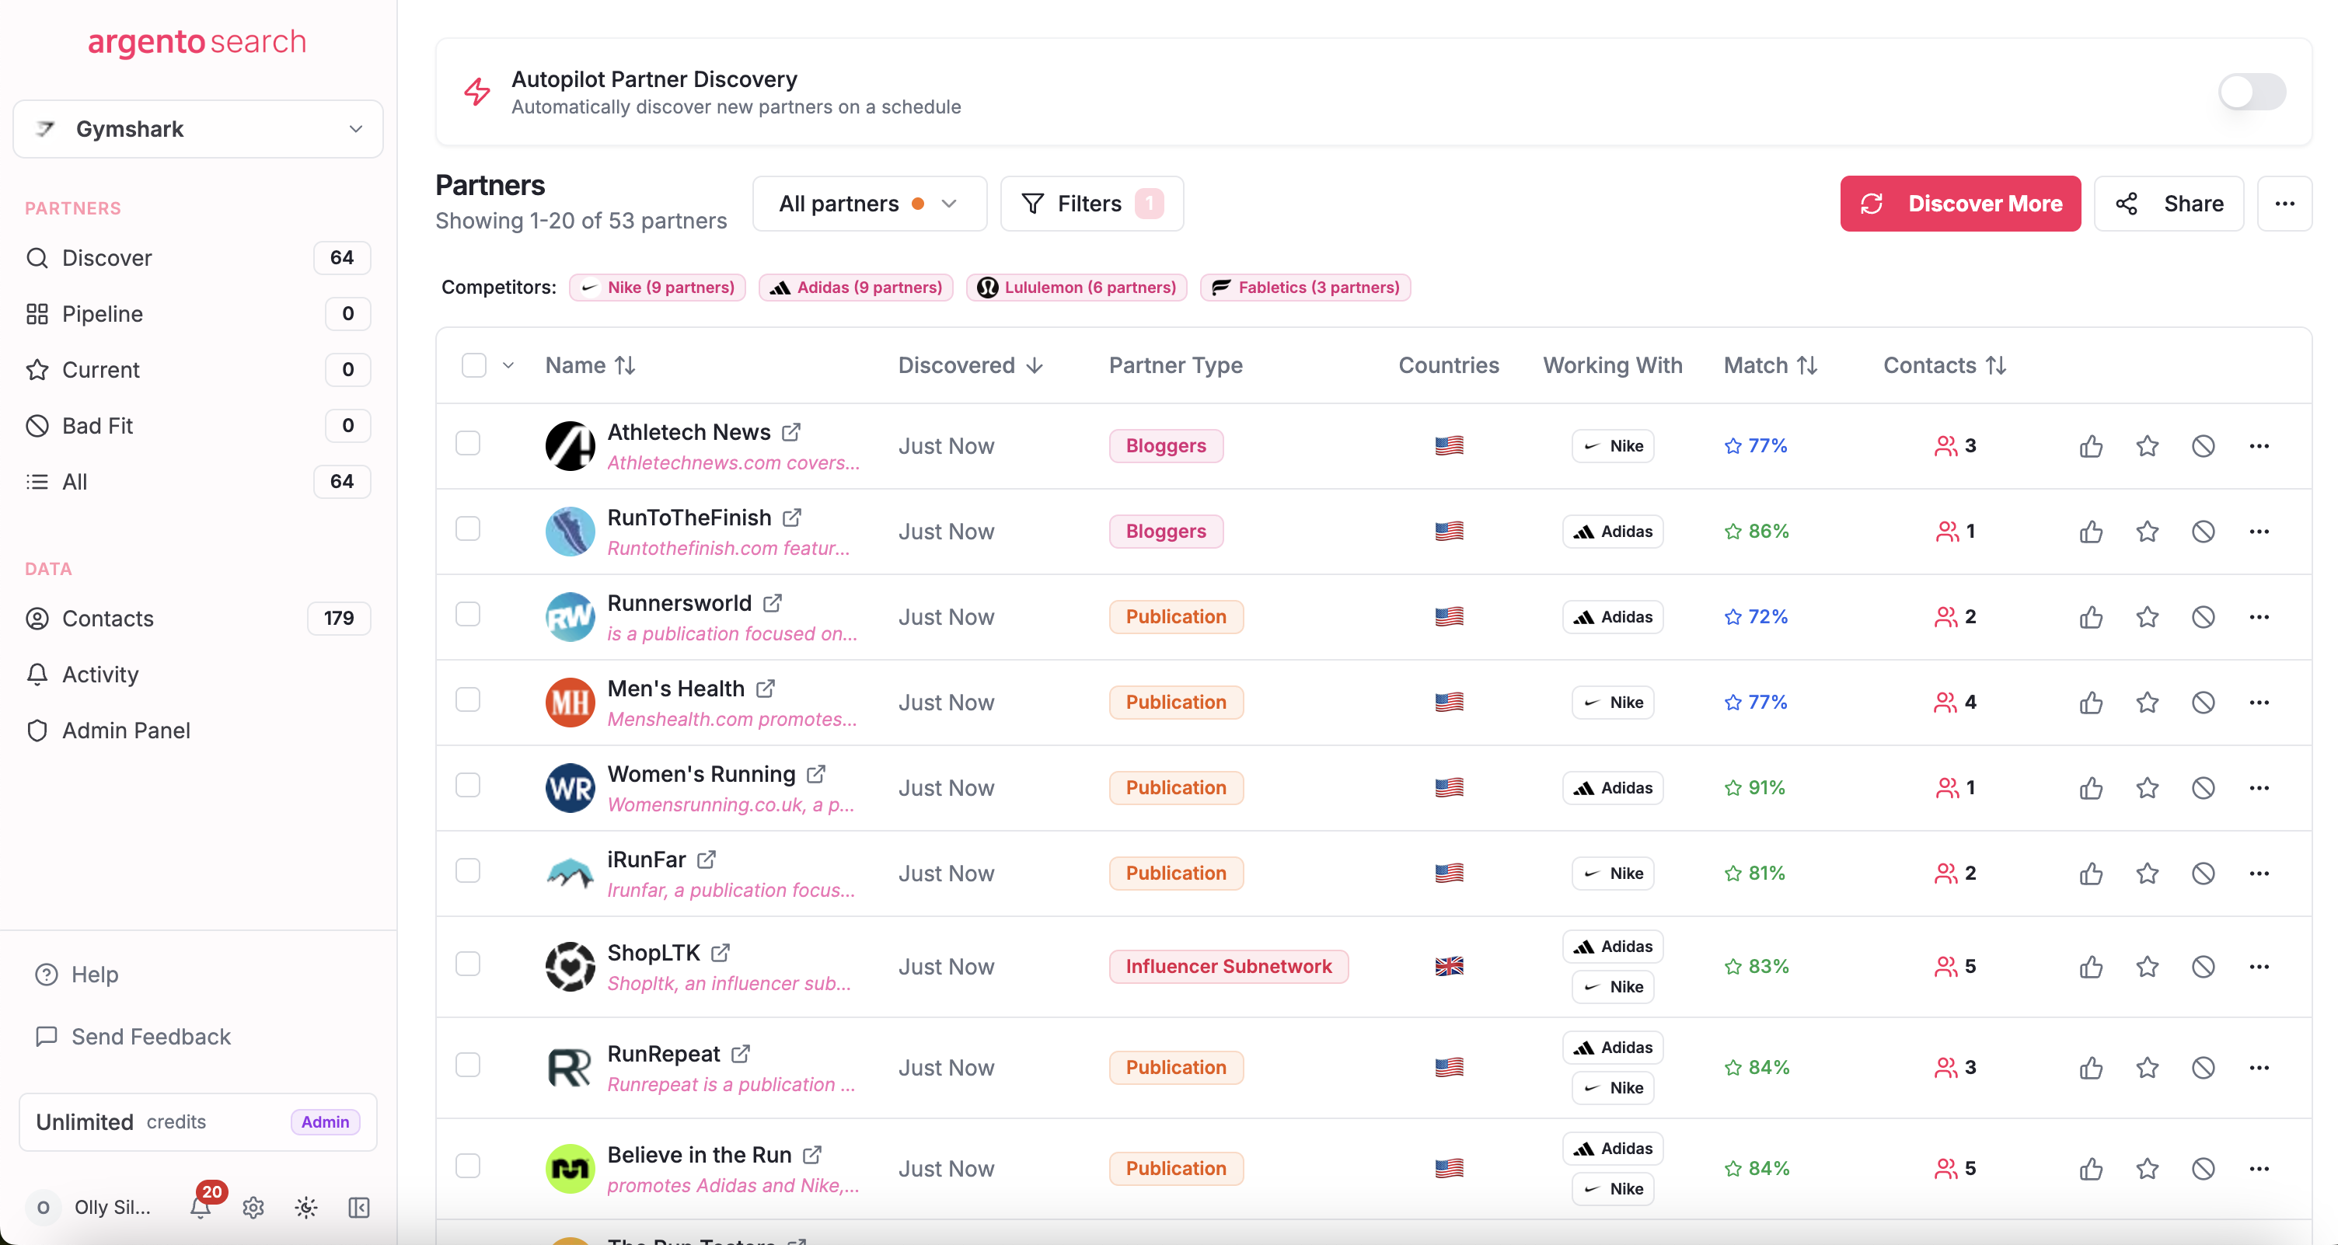Click the Discover More button

pos(1959,204)
